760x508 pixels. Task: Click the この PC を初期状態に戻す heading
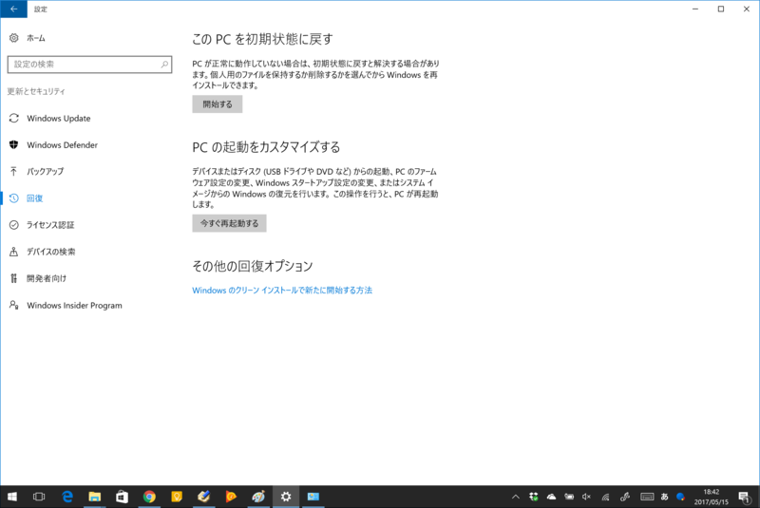262,39
